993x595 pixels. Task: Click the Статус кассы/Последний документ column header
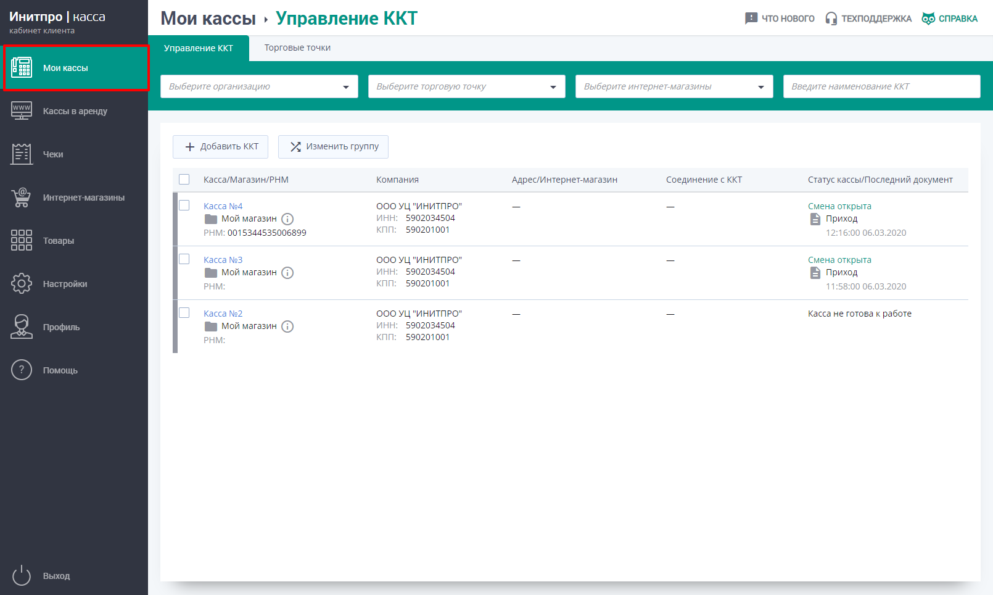click(880, 180)
